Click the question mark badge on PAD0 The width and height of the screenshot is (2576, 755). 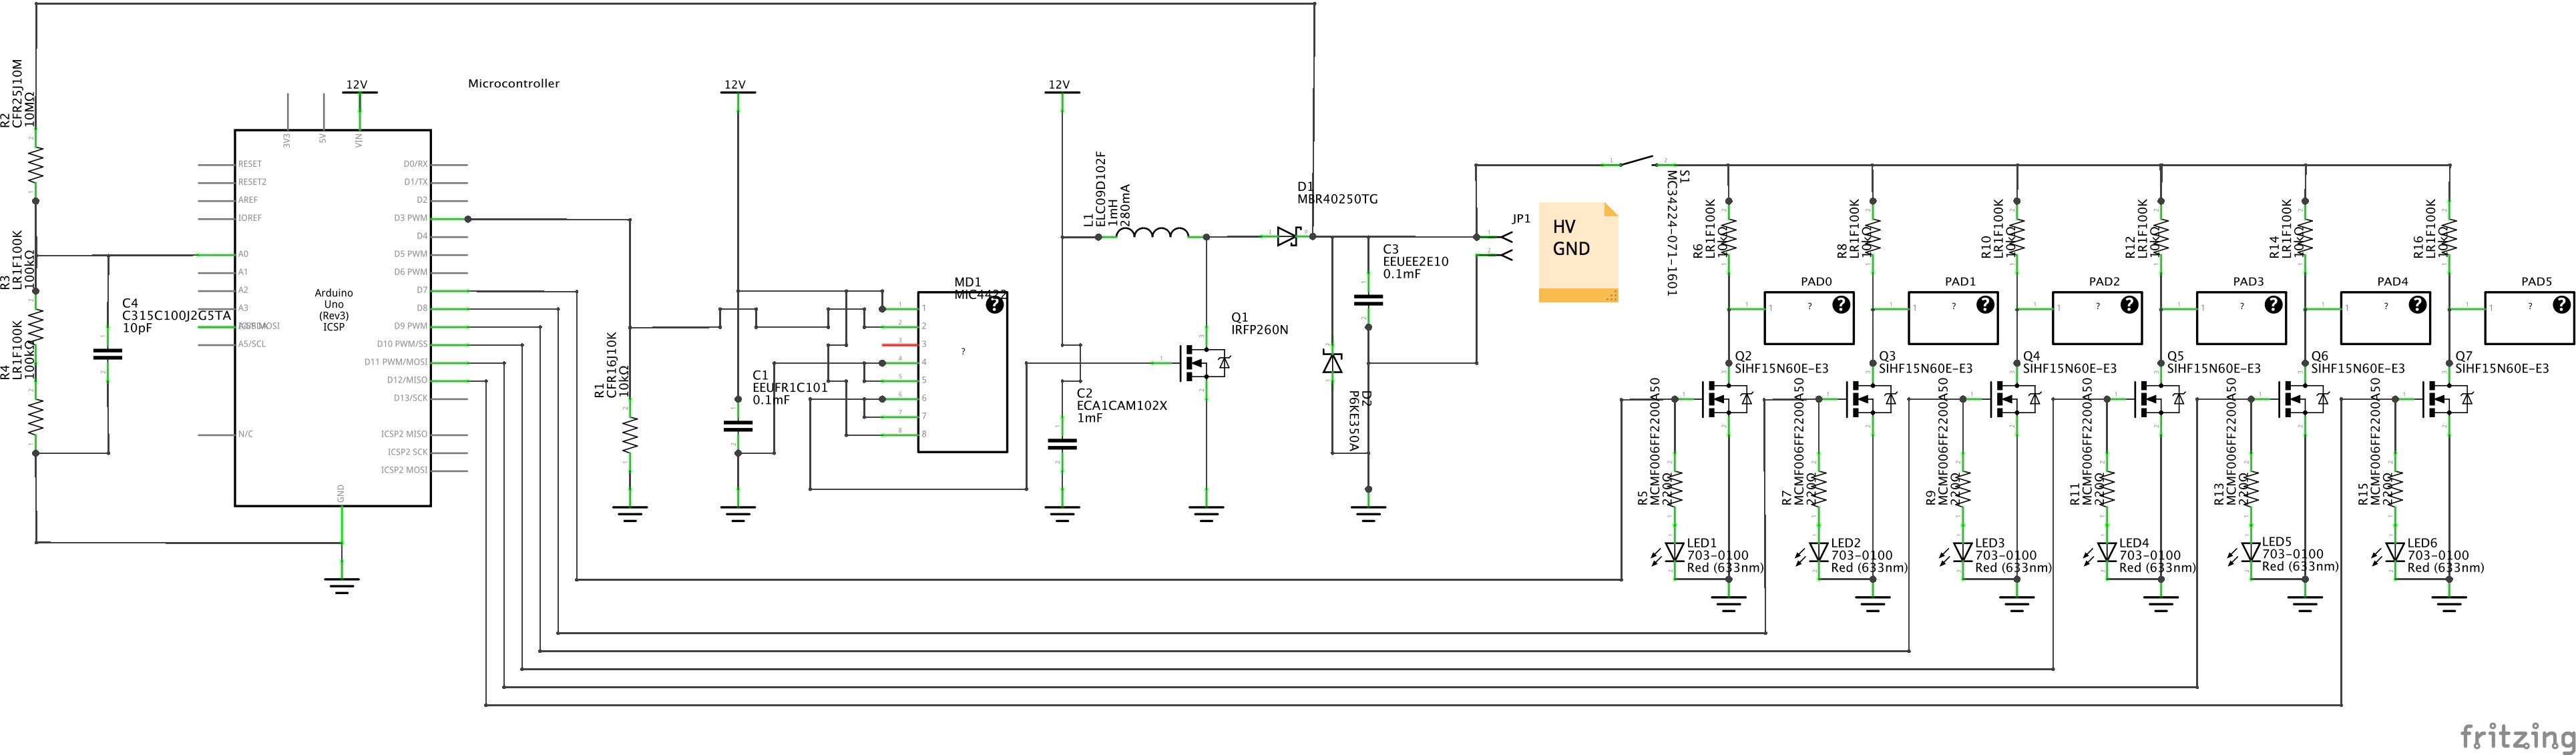[x=1841, y=305]
